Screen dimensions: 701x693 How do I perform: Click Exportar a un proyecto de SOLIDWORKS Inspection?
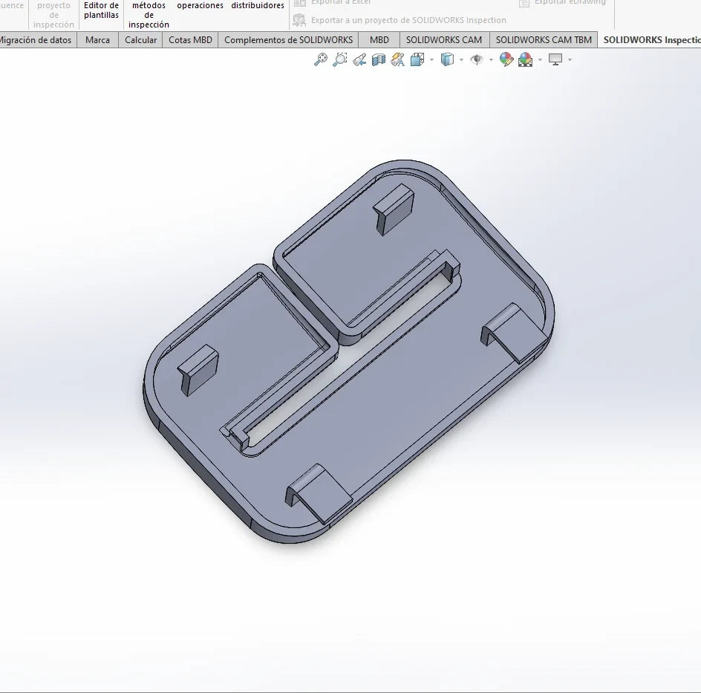pyautogui.click(x=408, y=20)
